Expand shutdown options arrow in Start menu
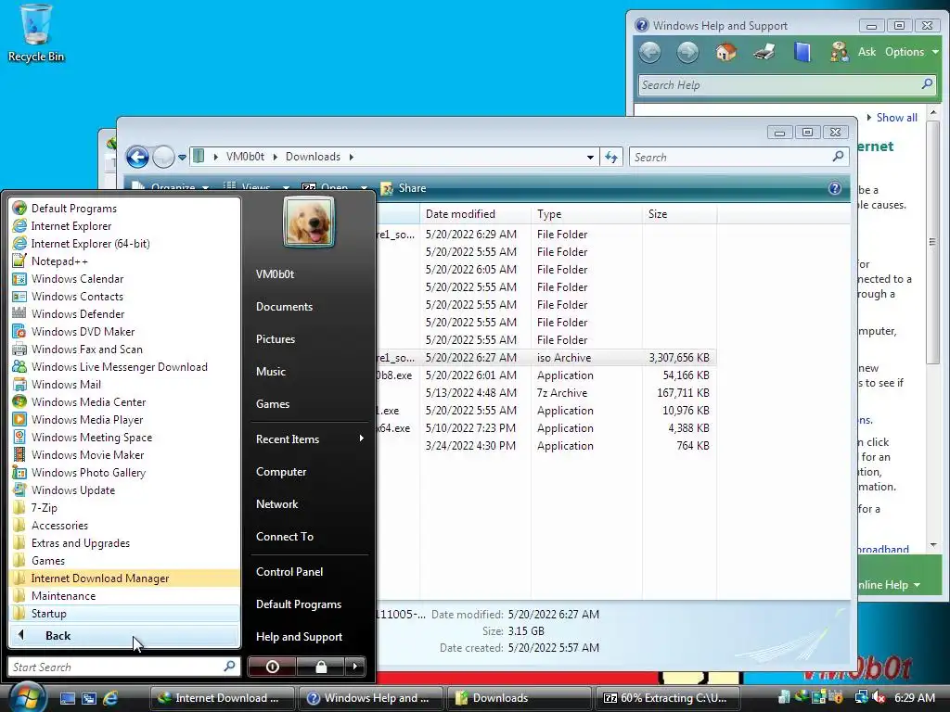Viewport: 950px width, 712px height. tap(355, 667)
